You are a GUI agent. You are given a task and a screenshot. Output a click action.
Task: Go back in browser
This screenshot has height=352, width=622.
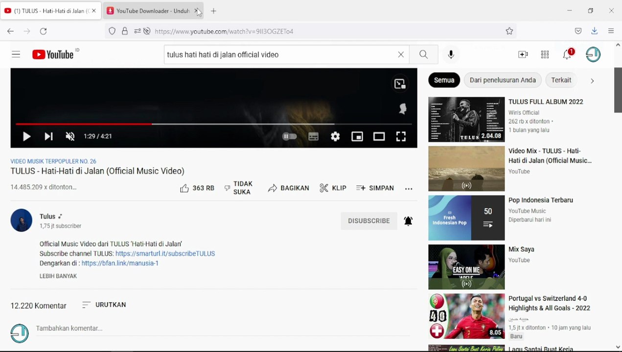pos(10,31)
